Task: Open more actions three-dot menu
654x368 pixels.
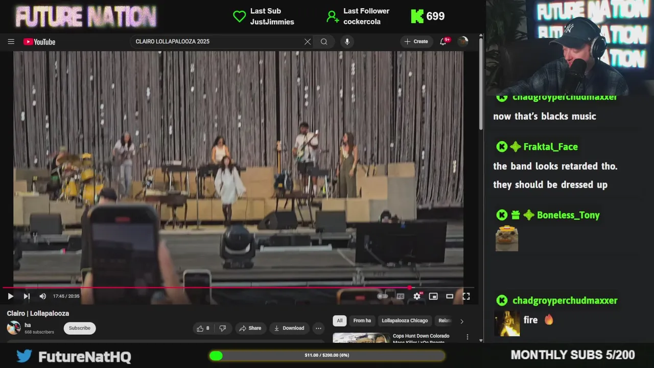Action: pos(318,328)
